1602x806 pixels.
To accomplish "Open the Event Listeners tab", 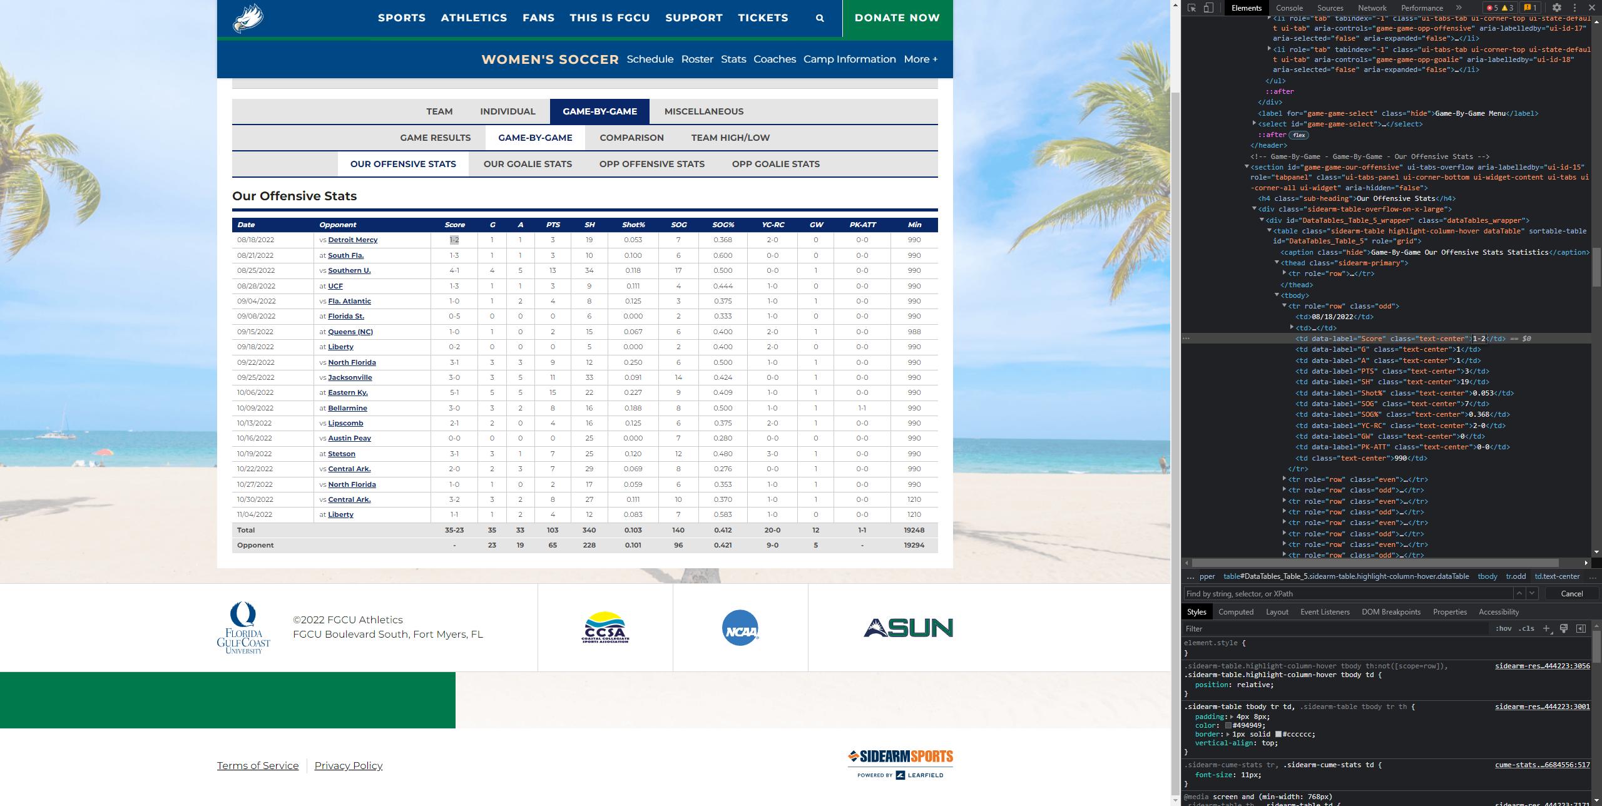I will pos(1325,612).
